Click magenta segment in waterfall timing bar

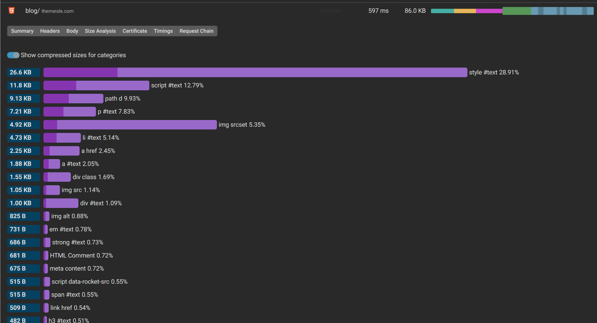pos(489,11)
